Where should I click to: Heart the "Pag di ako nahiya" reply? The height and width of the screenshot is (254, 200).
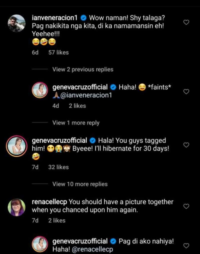coord(186,246)
